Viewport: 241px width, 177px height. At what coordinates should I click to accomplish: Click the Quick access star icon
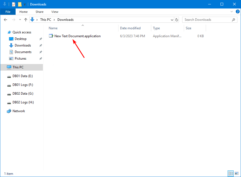9,32
